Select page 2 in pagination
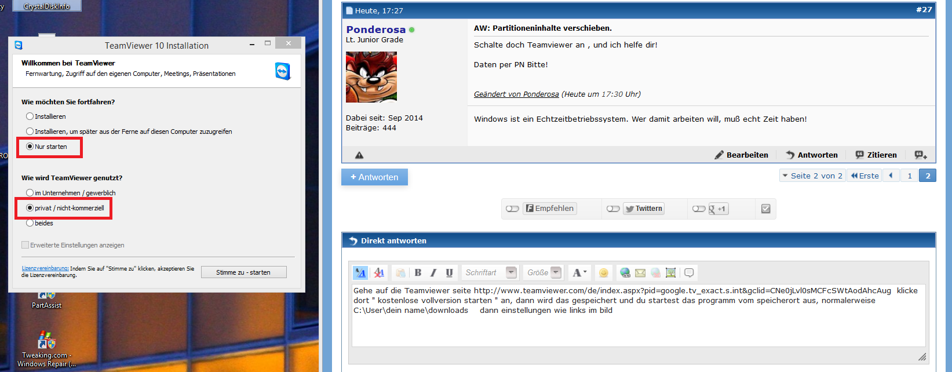Image resolution: width=952 pixels, height=372 pixels. [x=928, y=176]
